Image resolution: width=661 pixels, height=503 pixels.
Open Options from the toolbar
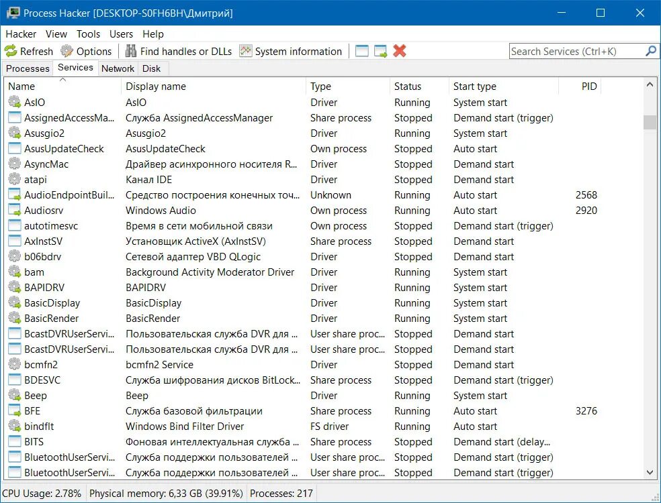pos(86,52)
